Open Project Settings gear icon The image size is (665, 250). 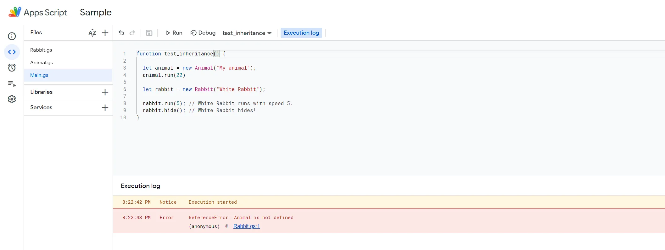coord(12,99)
